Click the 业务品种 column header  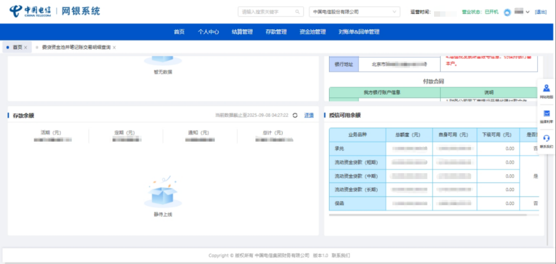pyautogui.click(x=358, y=135)
